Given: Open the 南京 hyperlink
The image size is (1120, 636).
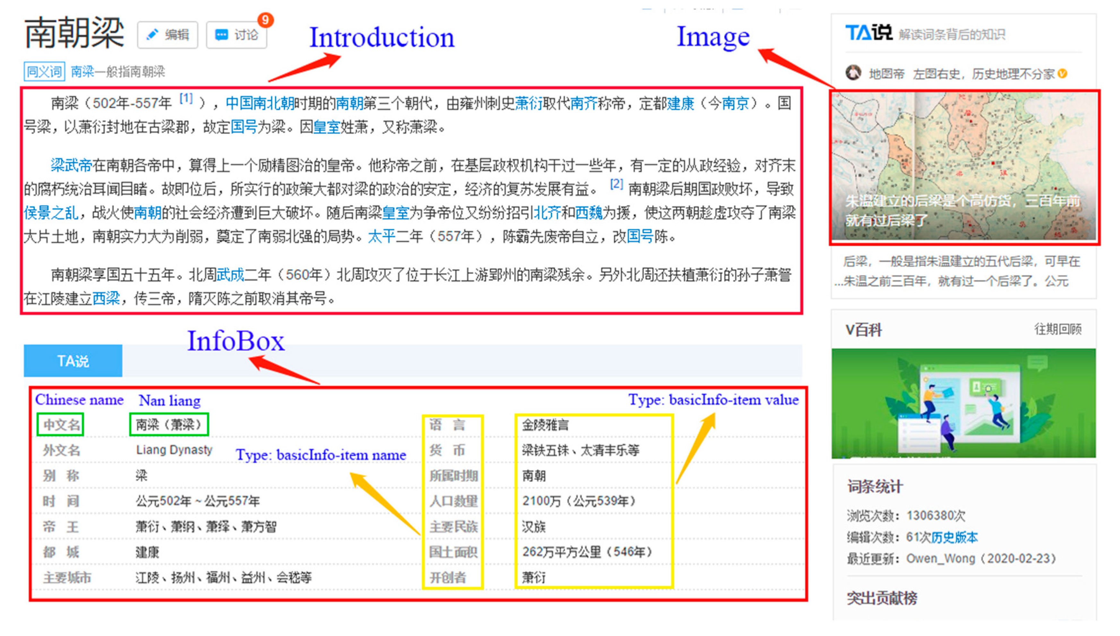Looking at the screenshot, I should click(735, 104).
